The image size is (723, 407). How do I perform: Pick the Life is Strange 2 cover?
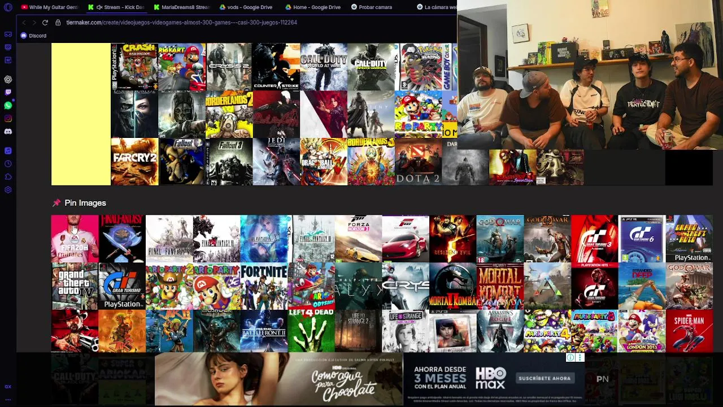358,331
